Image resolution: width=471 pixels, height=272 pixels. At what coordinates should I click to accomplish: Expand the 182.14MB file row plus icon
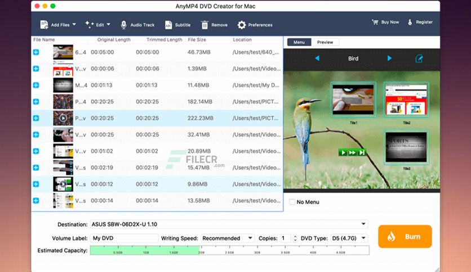36,102
